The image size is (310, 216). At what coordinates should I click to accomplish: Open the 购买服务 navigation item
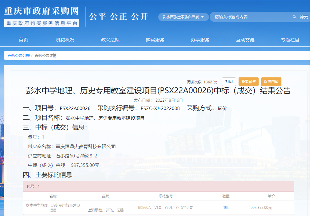[x=155, y=40]
